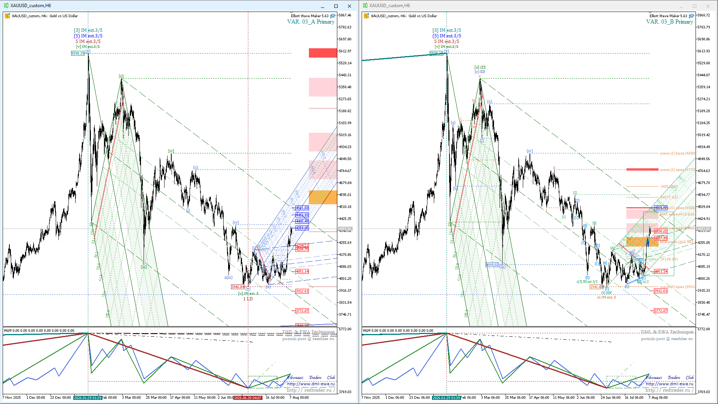
Task: Open the dml-ewa.ru link in VAR. 03_B chart
Action: pyautogui.click(x=669, y=384)
